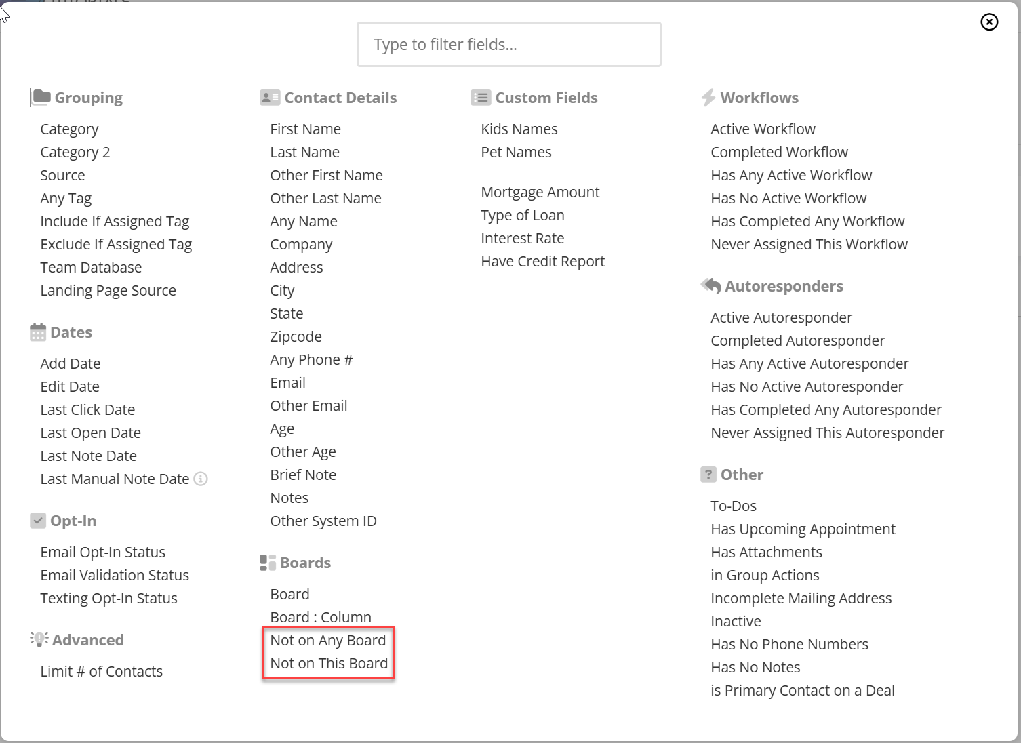Click the Opt-In checkmark icon
This screenshot has width=1021, height=743.
point(38,521)
